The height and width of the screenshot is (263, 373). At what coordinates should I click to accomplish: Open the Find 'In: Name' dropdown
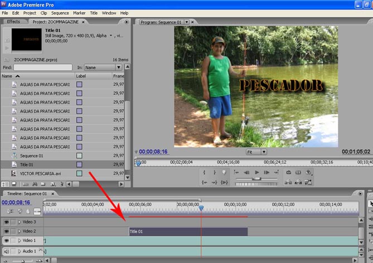click(103, 67)
